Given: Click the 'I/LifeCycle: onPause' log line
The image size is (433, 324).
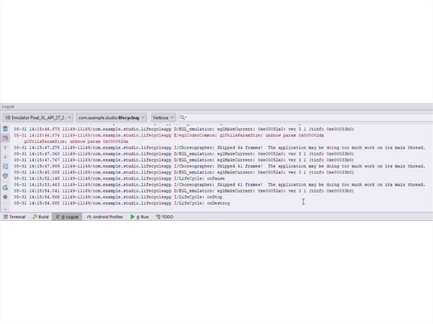Looking at the screenshot, I should pos(119,179).
